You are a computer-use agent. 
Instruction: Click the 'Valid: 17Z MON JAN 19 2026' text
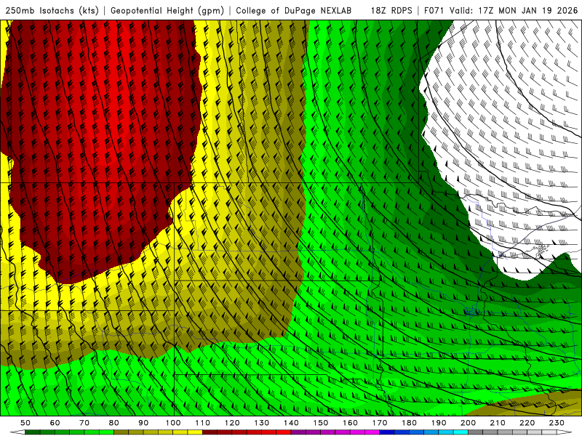pyautogui.click(x=514, y=11)
